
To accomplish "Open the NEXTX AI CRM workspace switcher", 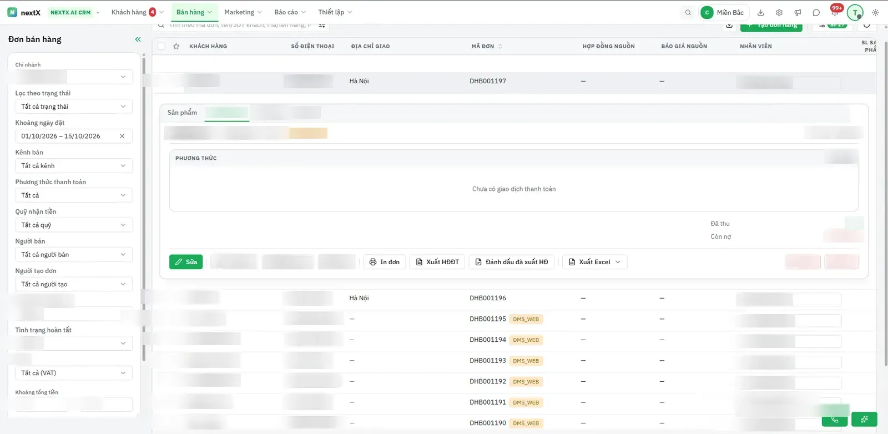I will 75,12.
